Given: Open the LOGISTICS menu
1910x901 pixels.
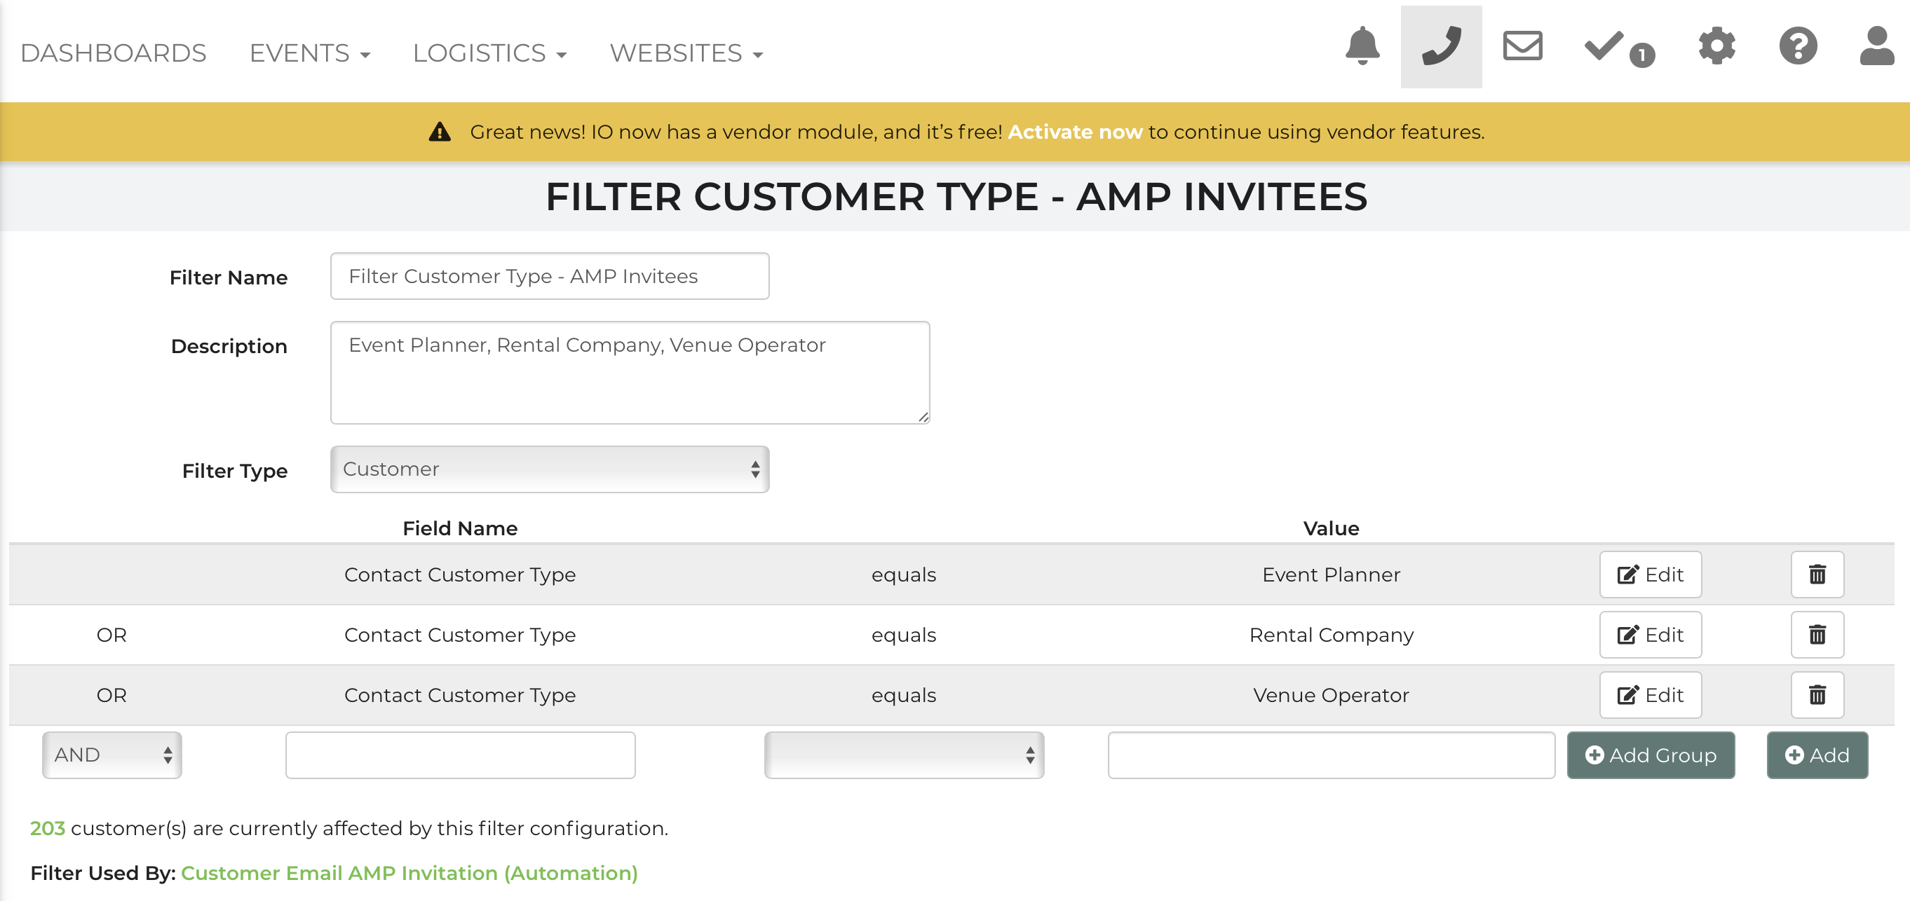Looking at the screenshot, I should (x=489, y=53).
